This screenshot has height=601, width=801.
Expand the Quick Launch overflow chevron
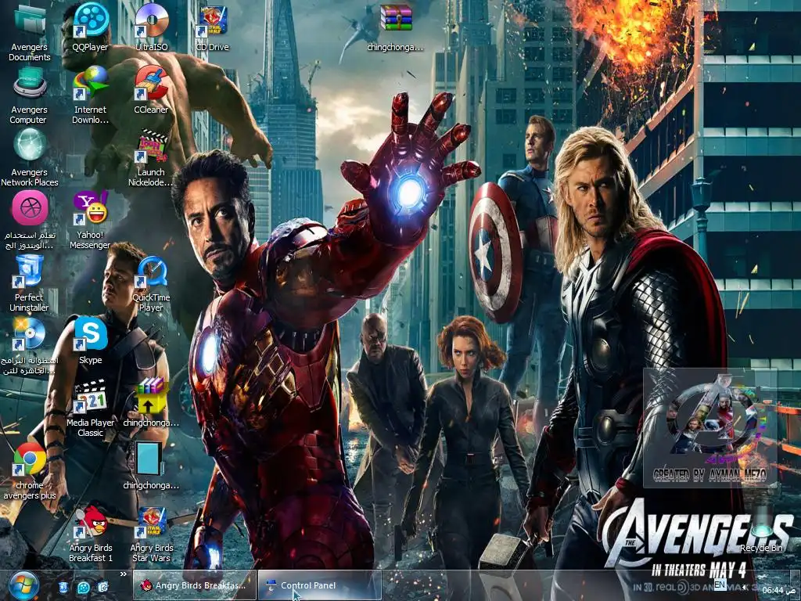point(123,574)
